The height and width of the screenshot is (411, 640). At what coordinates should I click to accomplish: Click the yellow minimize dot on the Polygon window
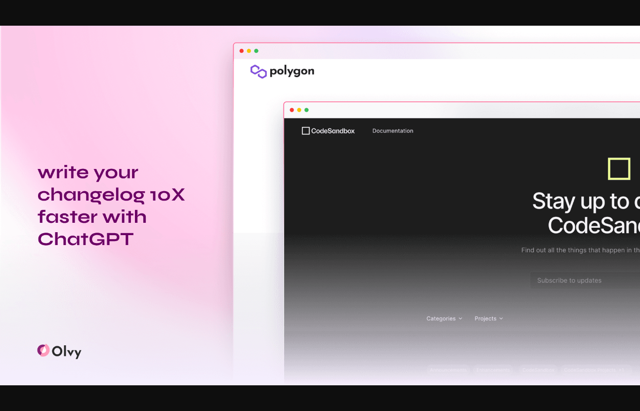click(x=249, y=51)
